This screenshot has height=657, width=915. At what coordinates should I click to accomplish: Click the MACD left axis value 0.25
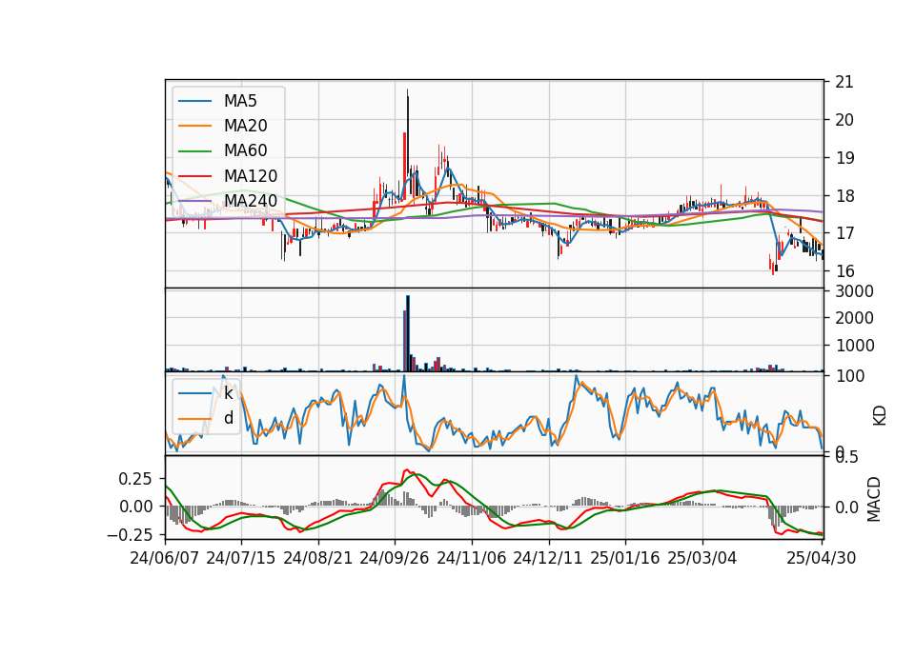(135, 479)
